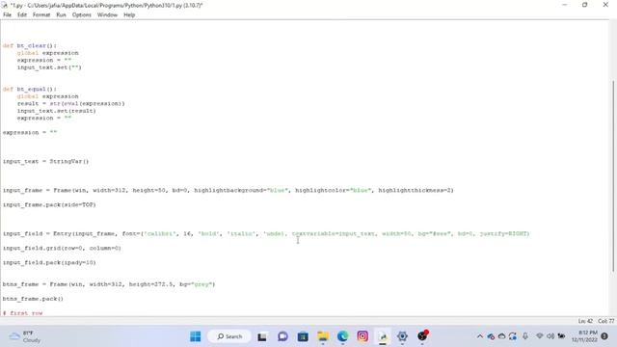Click the microphone tray icon
This screenshot has width=617, height=347.
(x=525, y=336)
